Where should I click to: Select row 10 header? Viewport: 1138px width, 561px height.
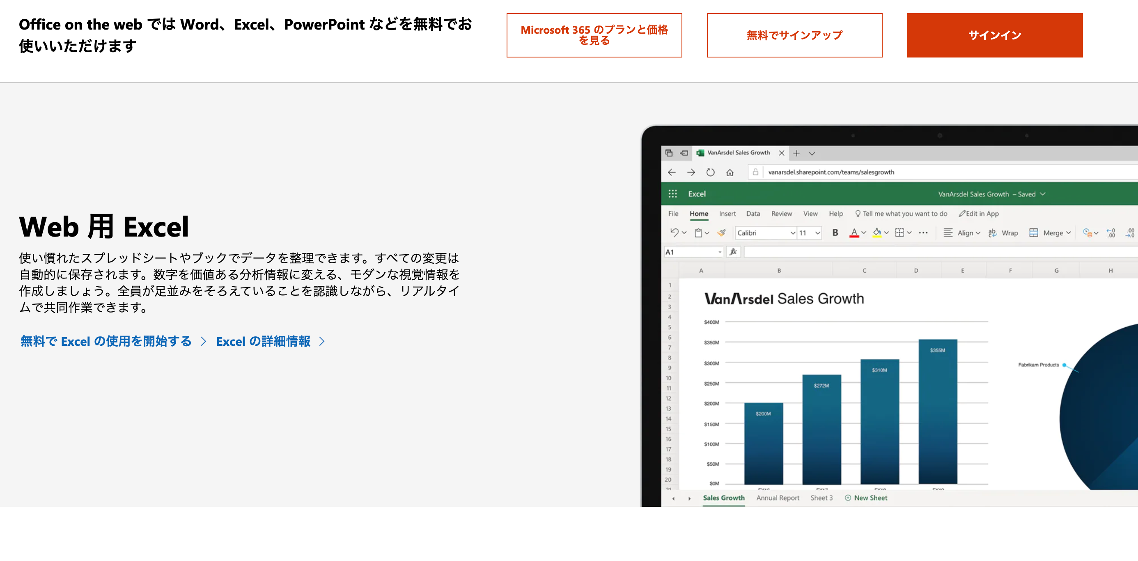point(669,378)
